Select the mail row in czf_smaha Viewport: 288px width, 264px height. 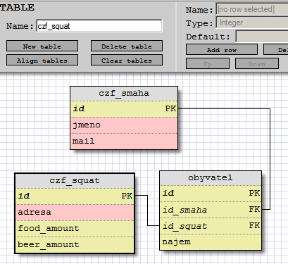pos(124,142)
